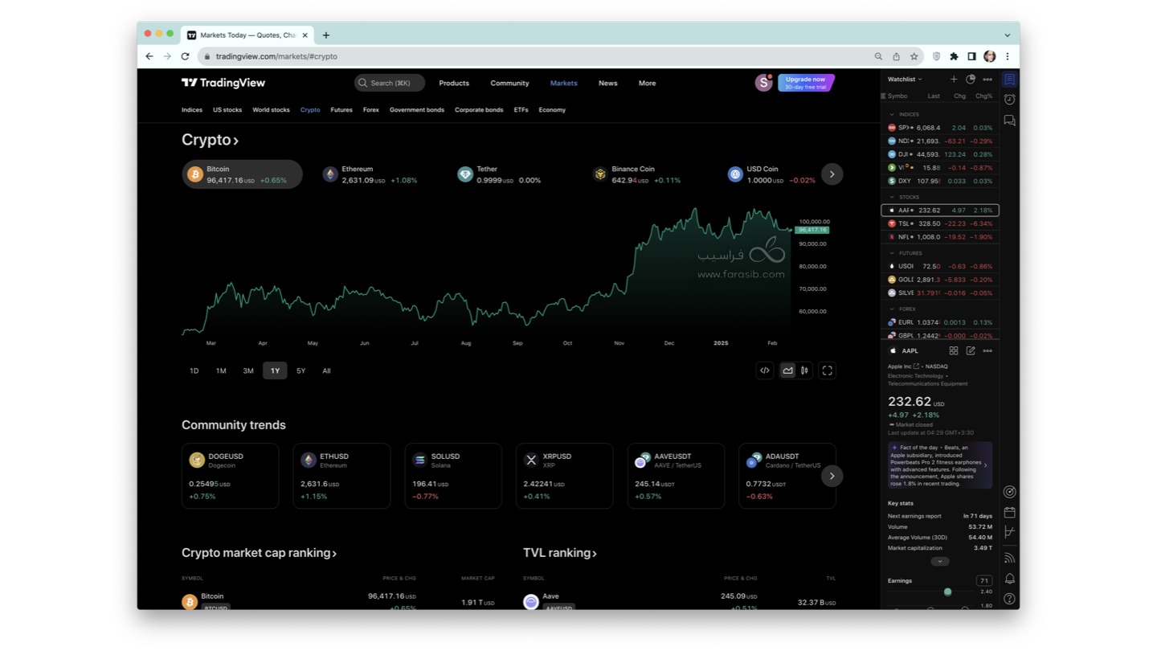Click the Search input field
This screenshot has height=651, width=1157.
click(390, 83)
